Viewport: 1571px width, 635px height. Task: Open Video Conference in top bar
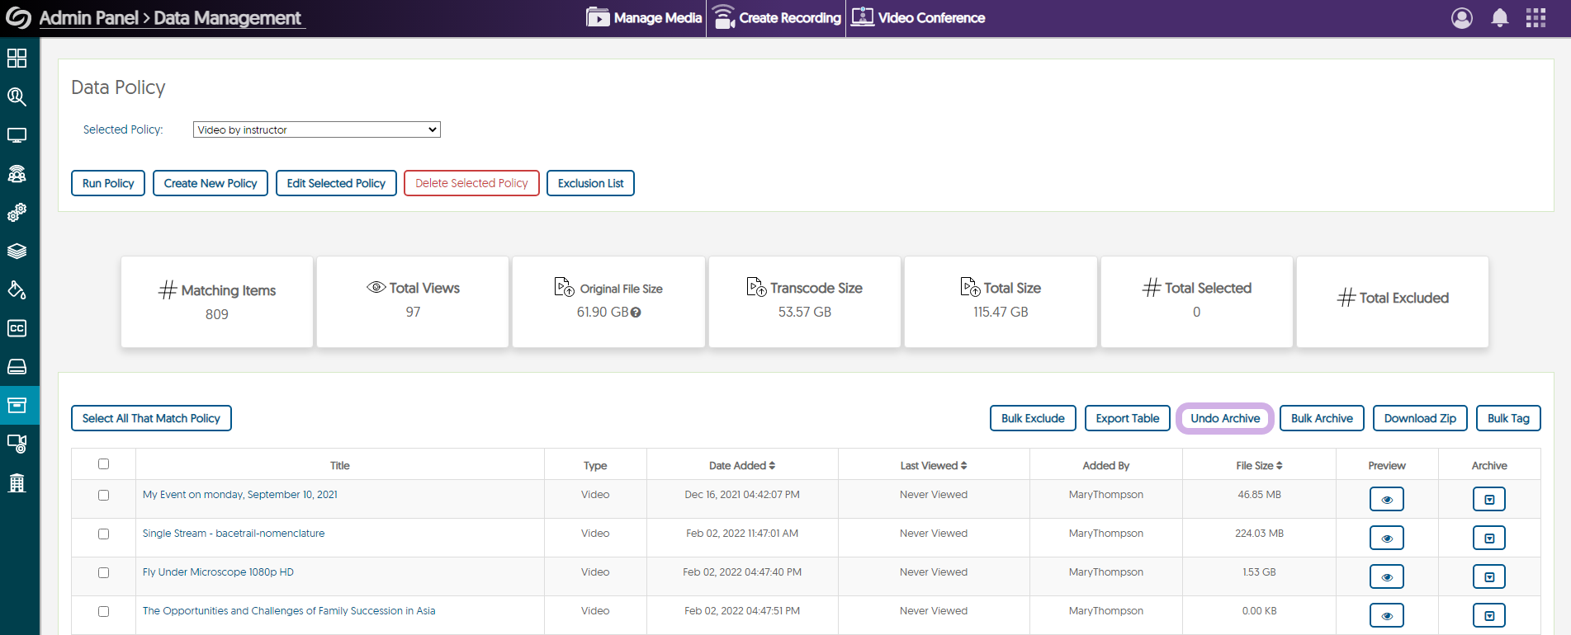tap(918, 17)
